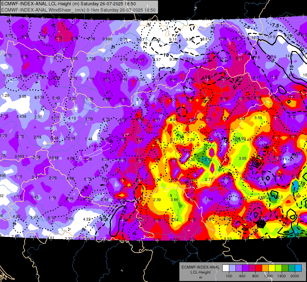Click the grid value 10.3
The height and width of the screenshot is (282, 307).
click(x=156, y=40)
